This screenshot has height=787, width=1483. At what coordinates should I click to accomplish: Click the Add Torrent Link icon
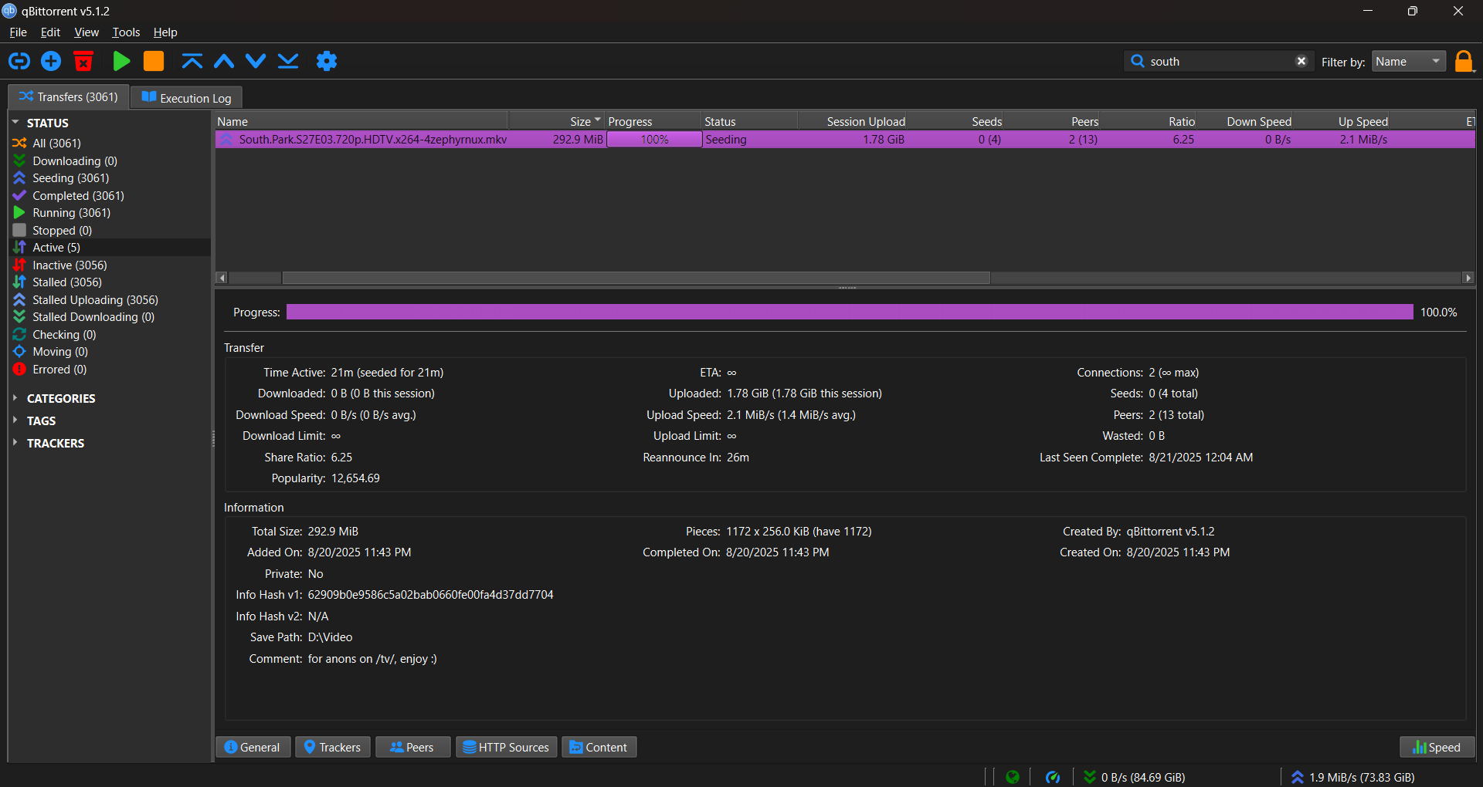pos(19,61)
